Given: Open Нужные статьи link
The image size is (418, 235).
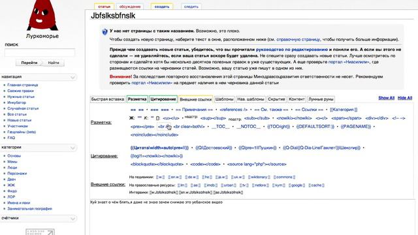Looking at the screenshot, I should click(21, 97).
